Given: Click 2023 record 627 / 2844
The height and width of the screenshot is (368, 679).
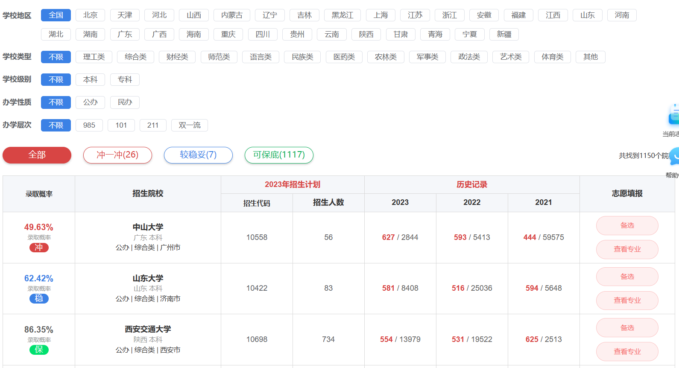Looking at the screenshot, I should click(x=400, y=237).
